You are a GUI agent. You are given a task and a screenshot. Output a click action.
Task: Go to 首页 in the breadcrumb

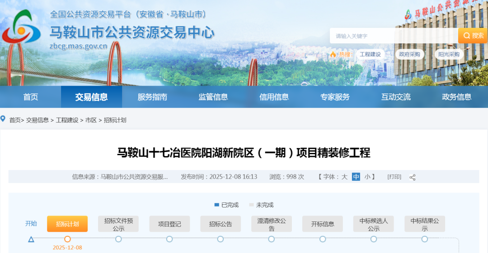15,120
